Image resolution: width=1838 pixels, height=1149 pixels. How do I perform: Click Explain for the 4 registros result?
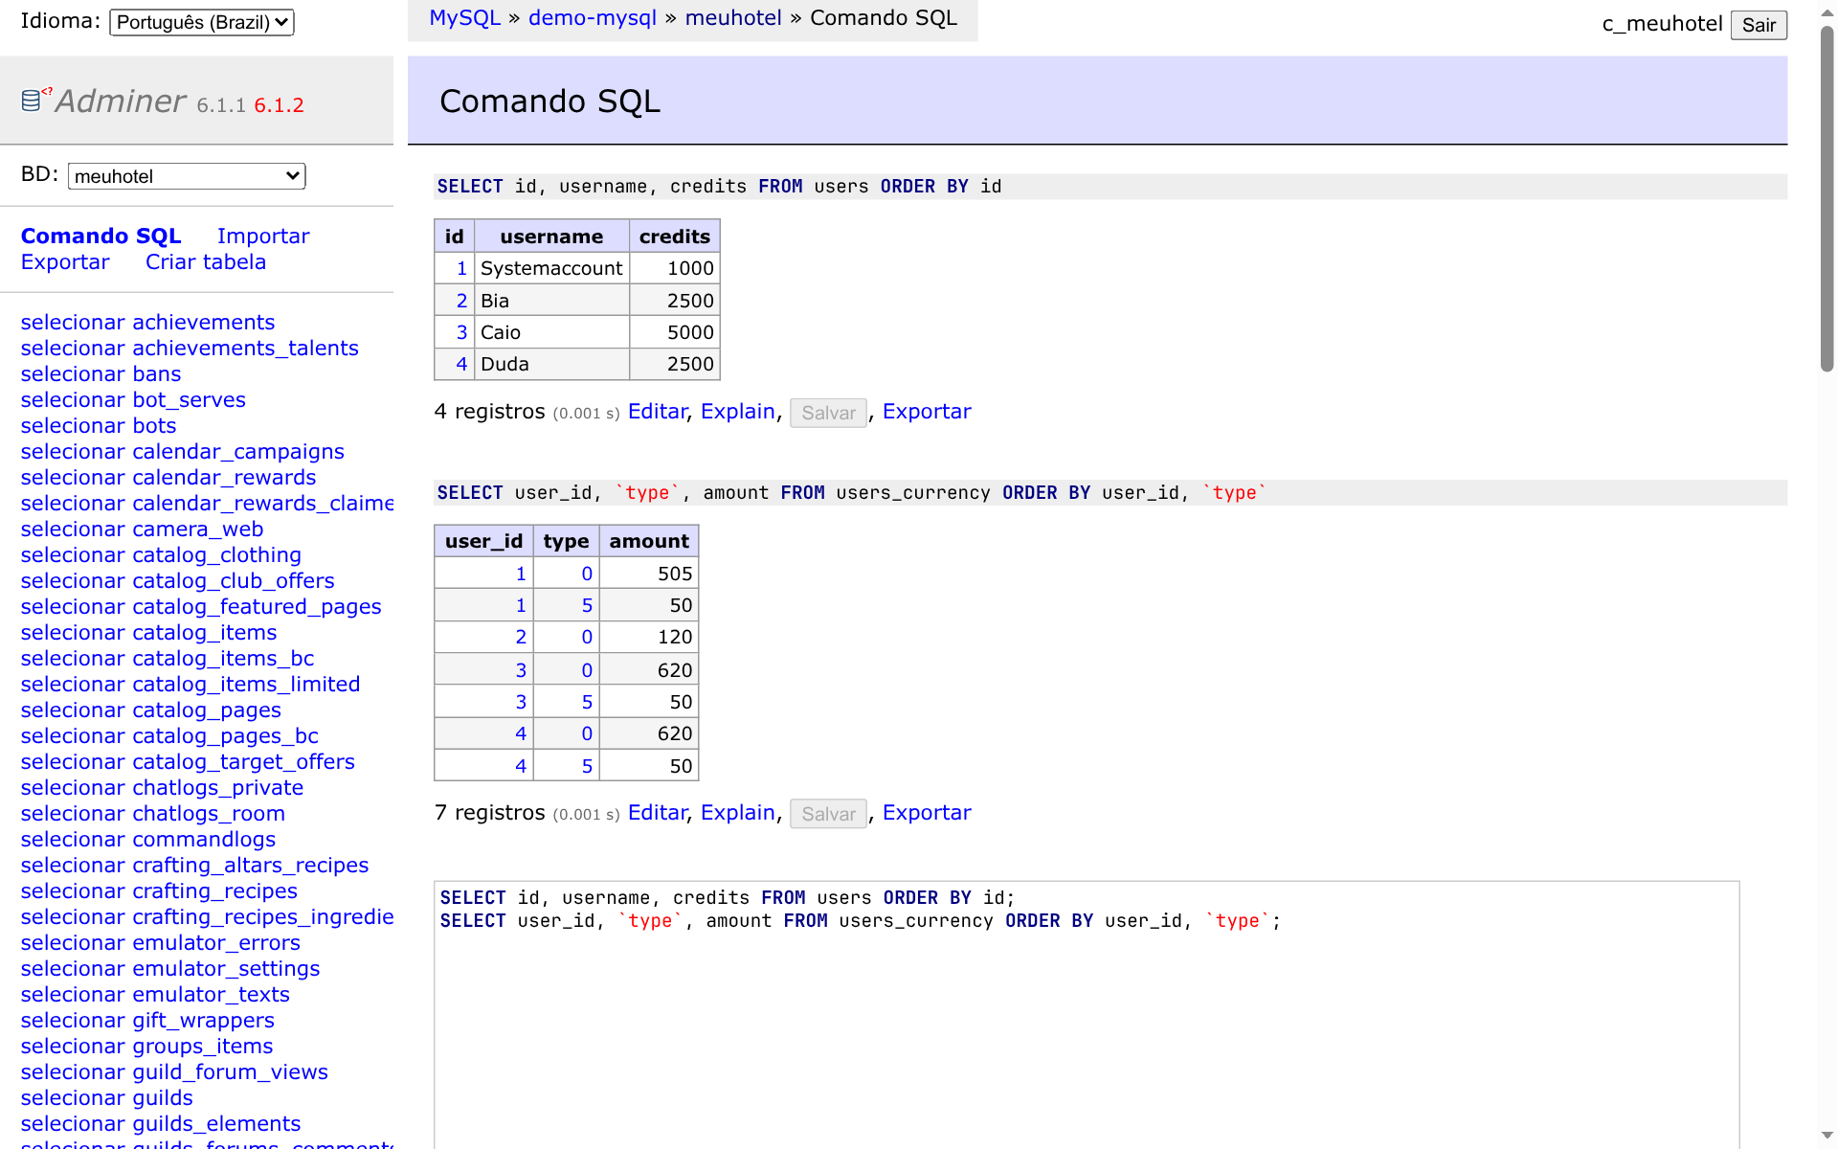(738, 412)
